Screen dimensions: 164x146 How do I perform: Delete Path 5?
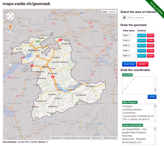point(150,56)
